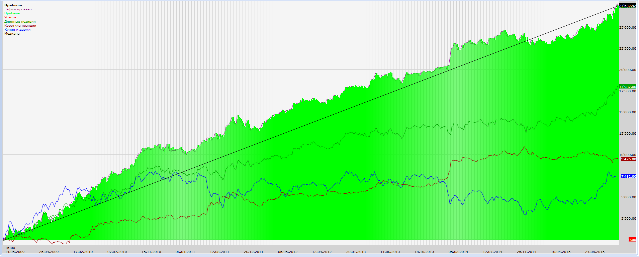Click the red 0.00 value label
Viewport: 639px width, 257px height.
[632, 240]
